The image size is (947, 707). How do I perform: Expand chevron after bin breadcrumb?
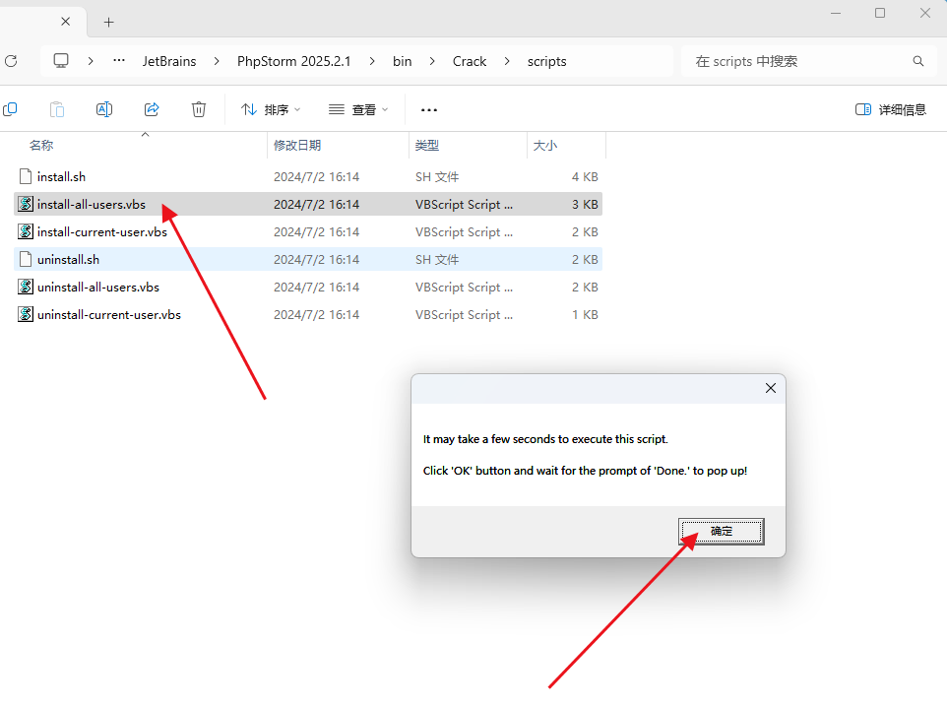tap(432, 61)
